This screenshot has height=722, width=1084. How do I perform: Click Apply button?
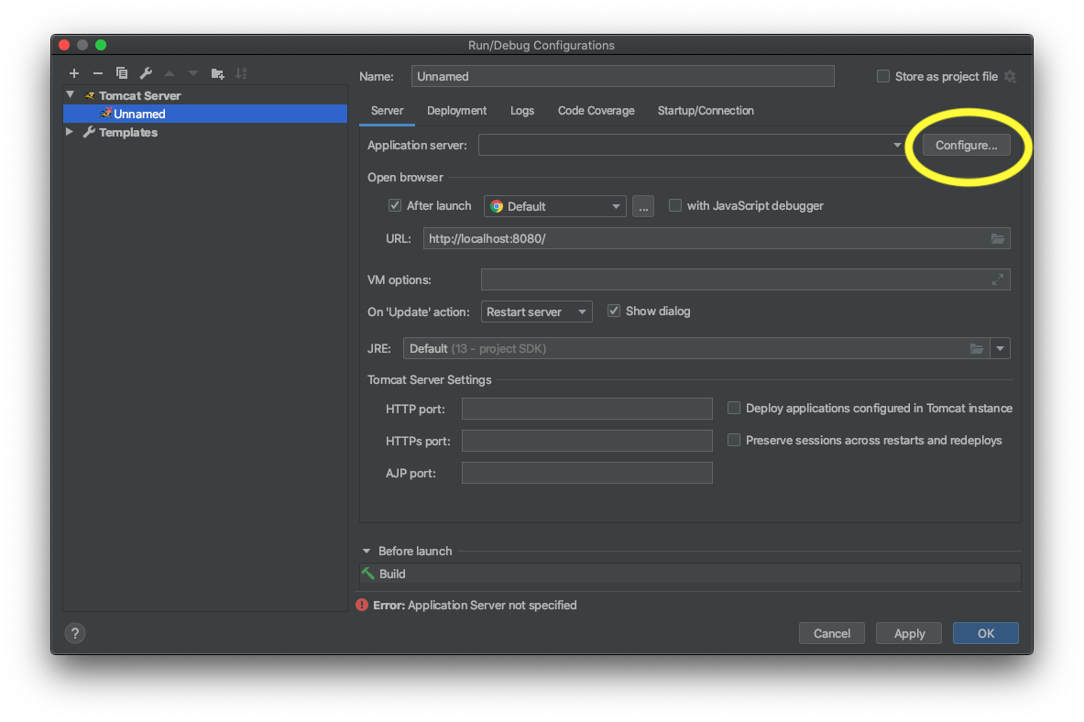(x=909, y=633)
